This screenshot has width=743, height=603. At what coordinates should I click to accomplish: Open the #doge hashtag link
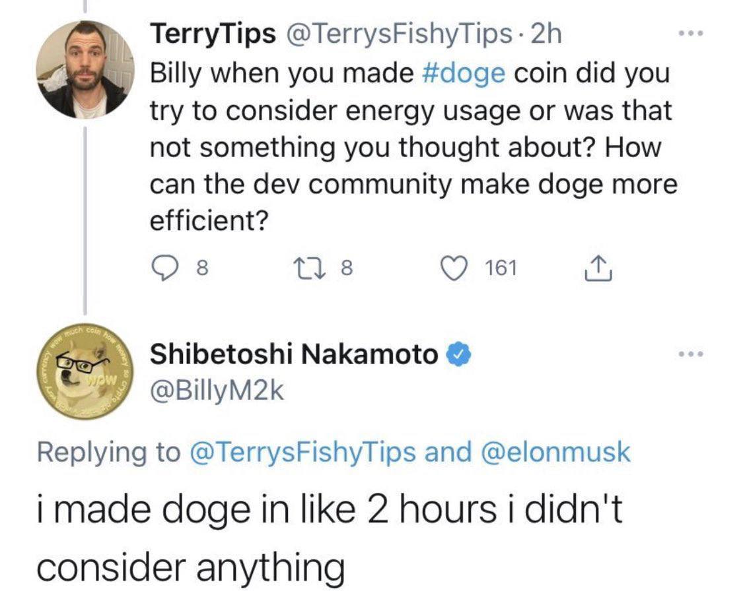point(463,73)
